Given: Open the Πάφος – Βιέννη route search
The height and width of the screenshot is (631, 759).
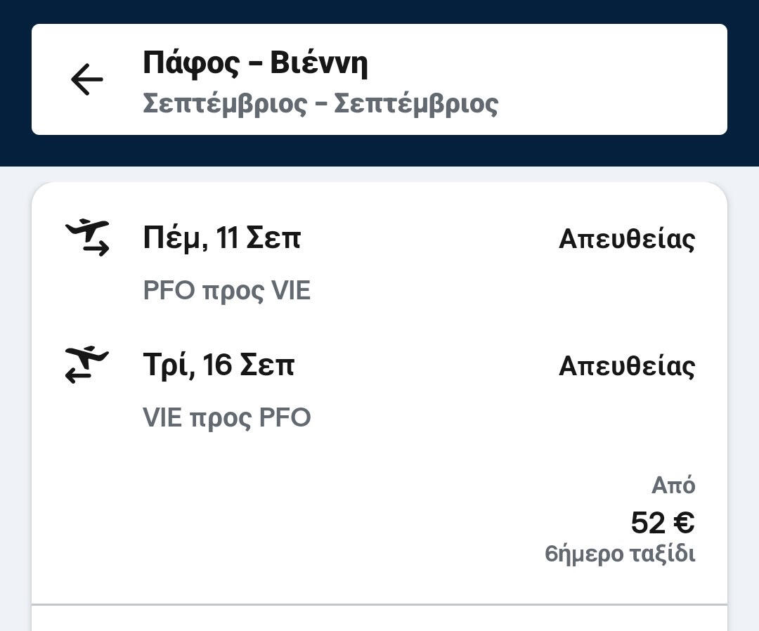Looking at the screenshot, I should [255, 63].
